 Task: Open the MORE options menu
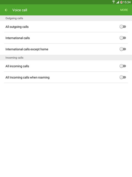point(124,10)
